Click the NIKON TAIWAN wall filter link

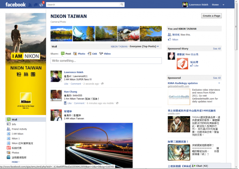(x=119, y=46)
